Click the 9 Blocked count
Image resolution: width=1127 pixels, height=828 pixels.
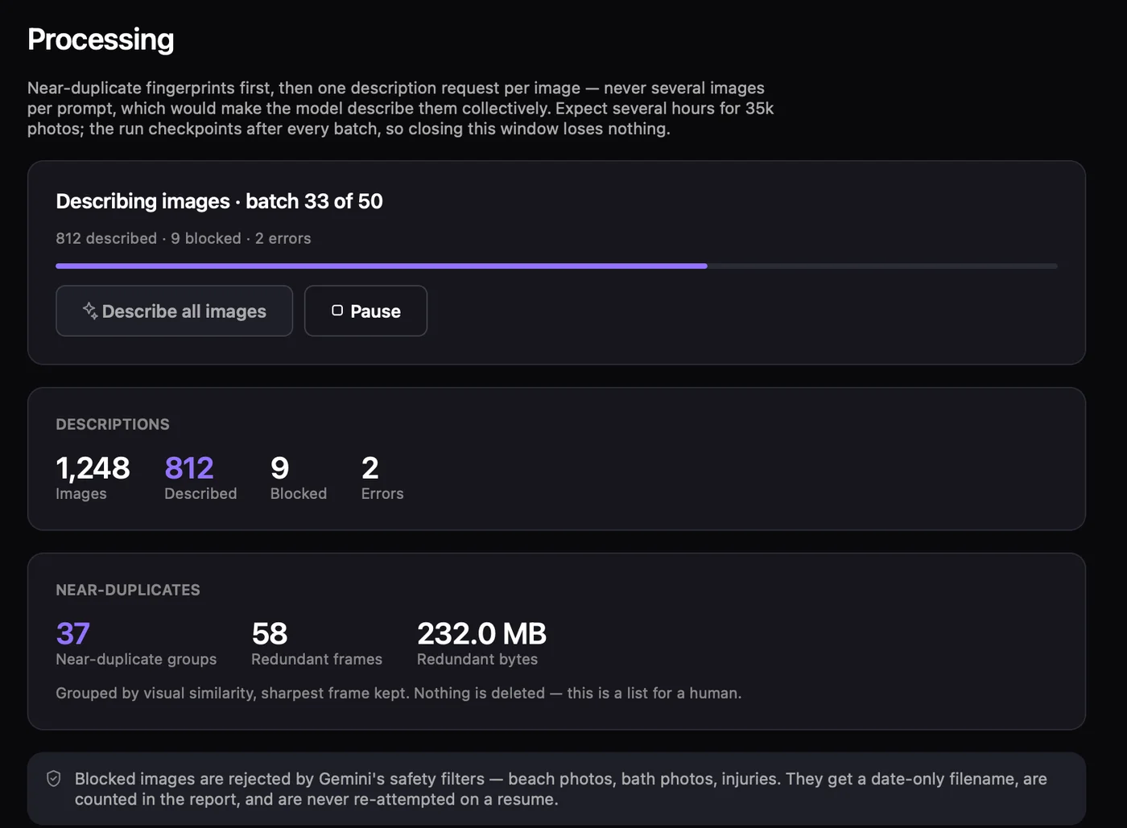299,477
